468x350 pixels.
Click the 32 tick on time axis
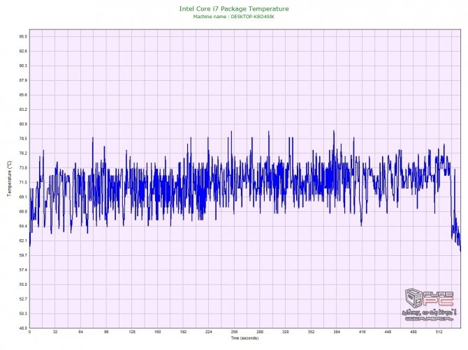tap(55, 332)
